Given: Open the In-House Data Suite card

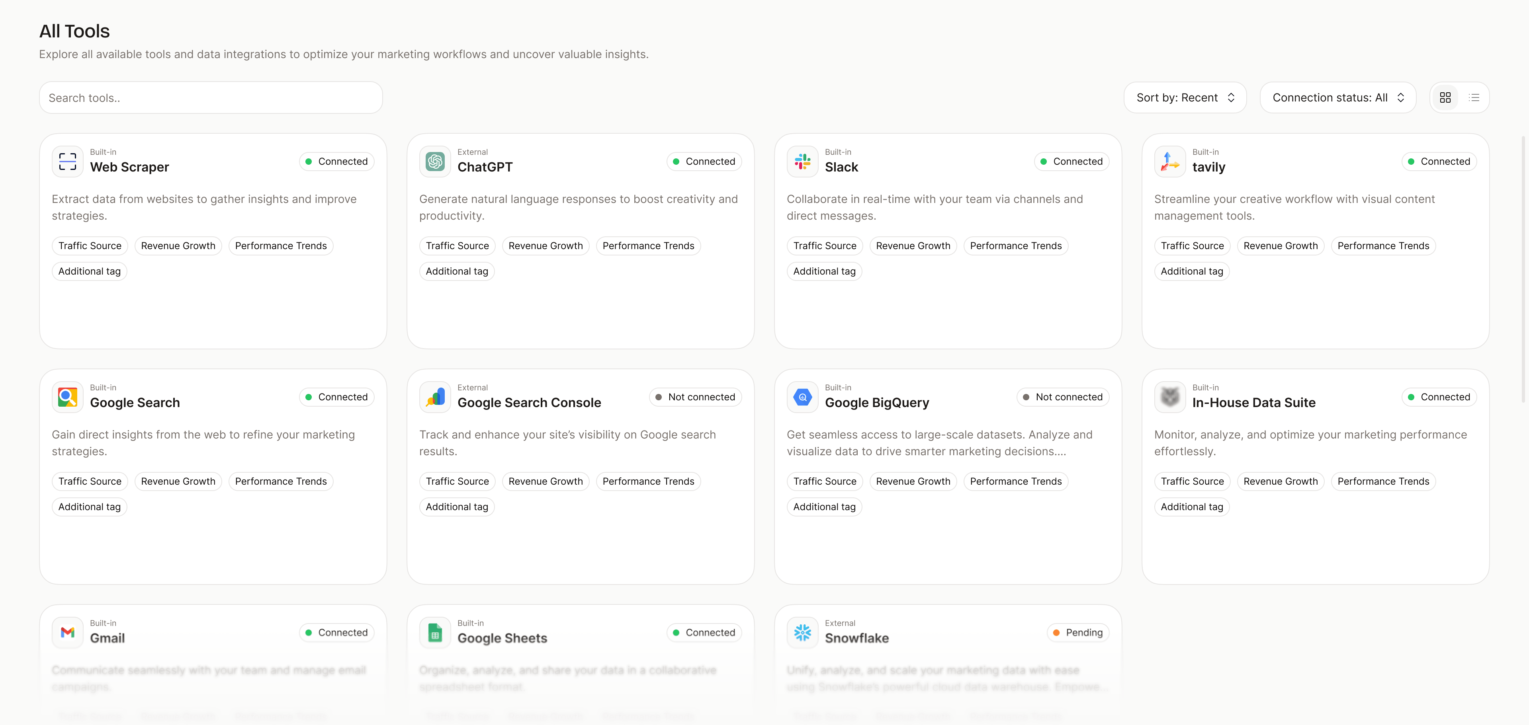Looking at the screenshot, I should (x=1315, y=475).
